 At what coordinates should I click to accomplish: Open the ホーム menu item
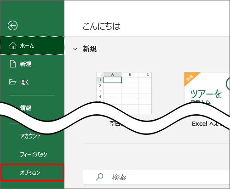tap(32, 45)
